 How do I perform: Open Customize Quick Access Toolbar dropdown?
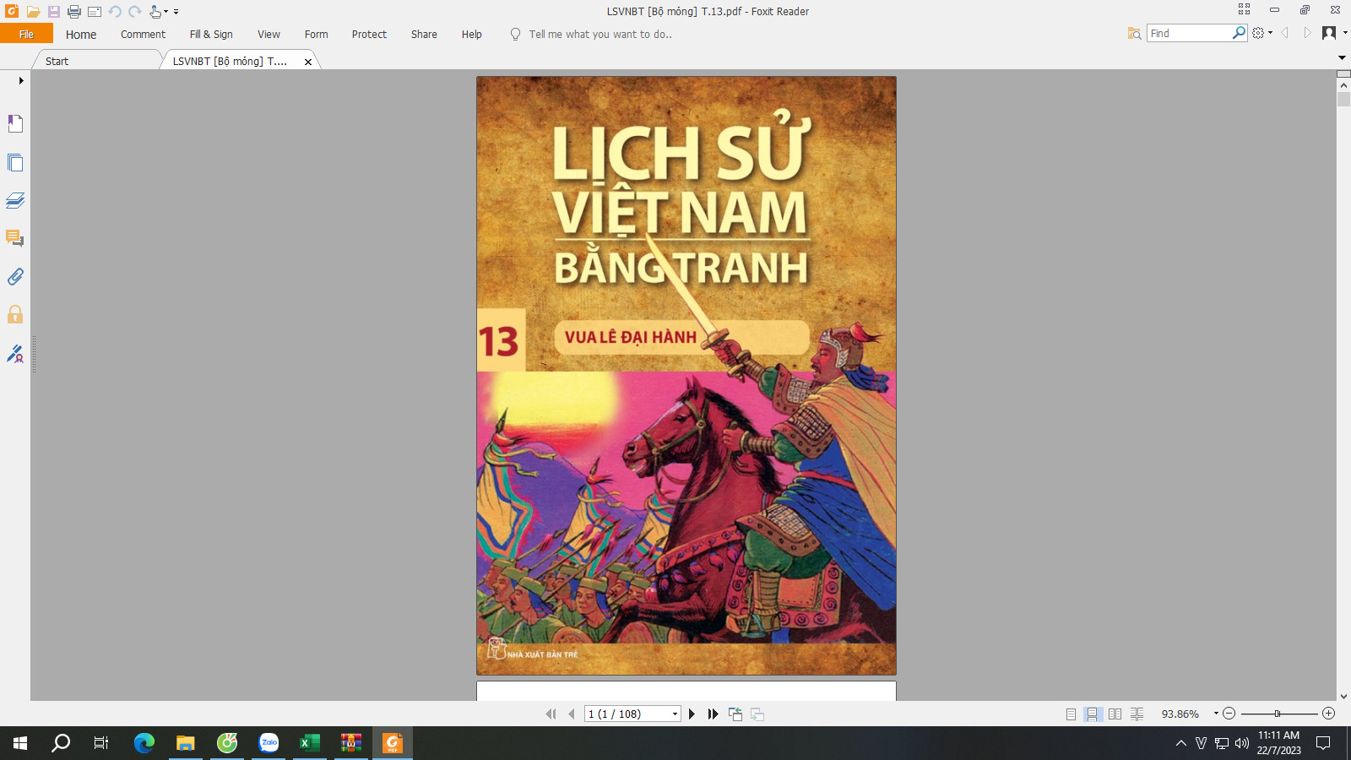click(176, 12)
